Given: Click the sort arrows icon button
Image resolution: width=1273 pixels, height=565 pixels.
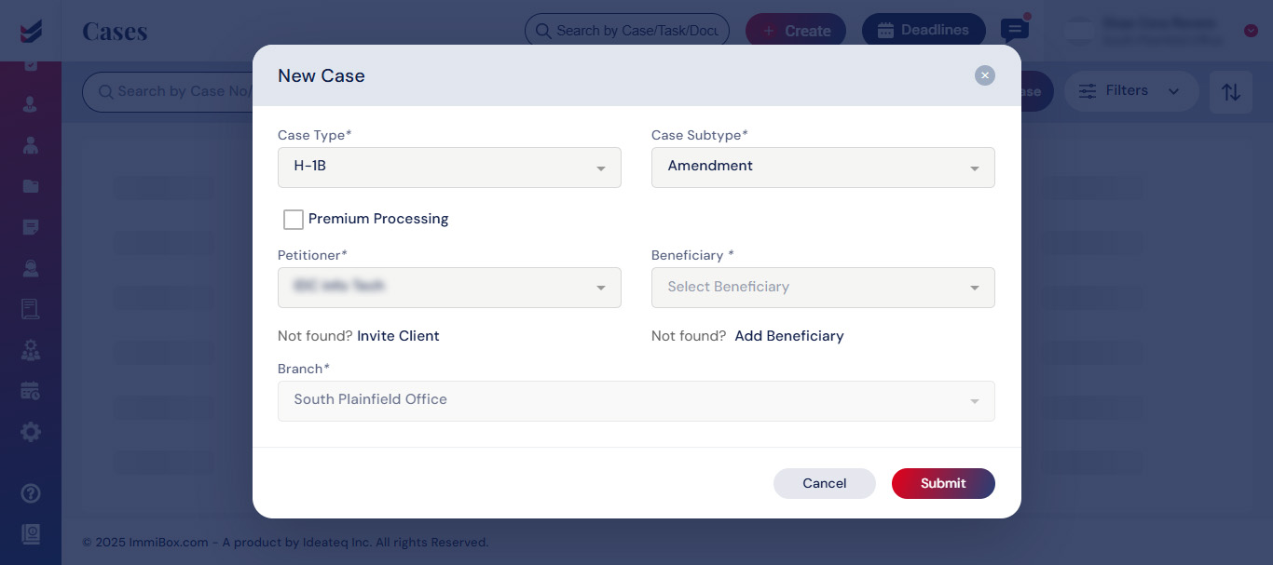Looking at the screenshot, I should pyautogui.click(x=1231, y=91).
